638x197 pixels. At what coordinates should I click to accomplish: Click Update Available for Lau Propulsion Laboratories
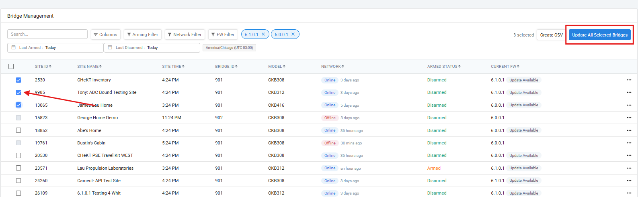click(x=524, y=168)
